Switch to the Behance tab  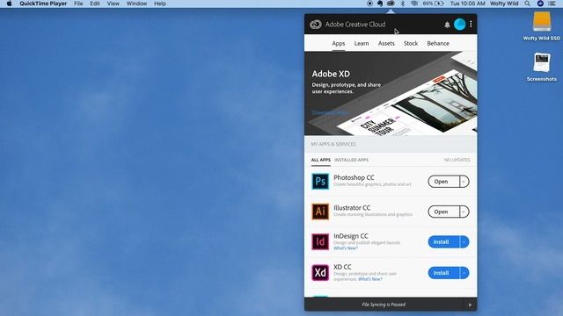[438, 43]
